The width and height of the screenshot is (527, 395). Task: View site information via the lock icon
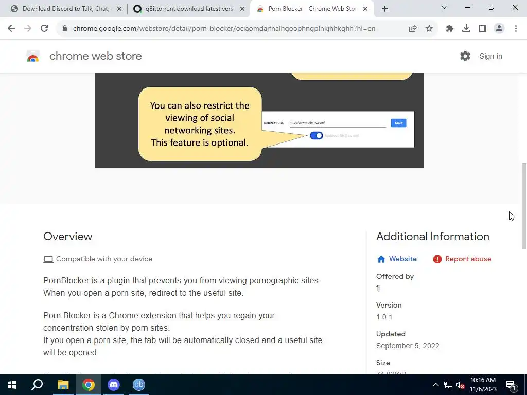coord(64,29)
